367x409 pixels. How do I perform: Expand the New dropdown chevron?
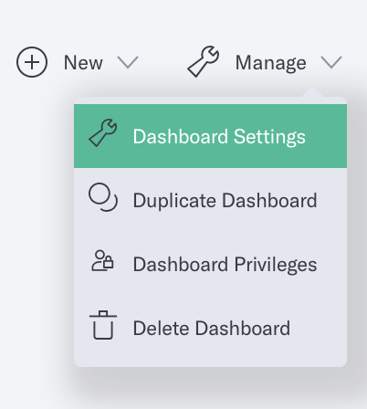click(128, 62)
